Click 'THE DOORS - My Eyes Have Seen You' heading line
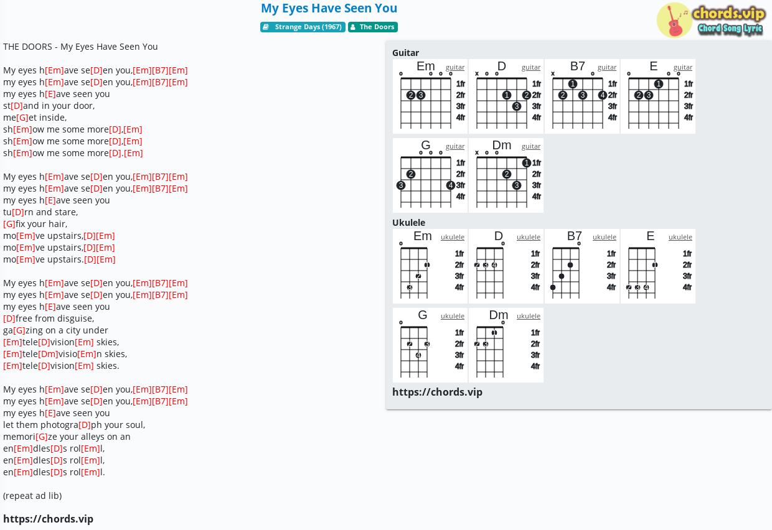Viewport: 772px width, 530px height. point(80,47)
